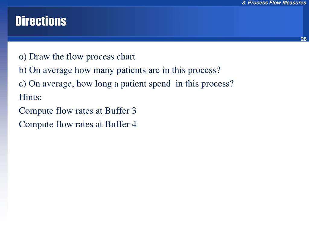This screenshot has width=309, height=231.
Task: Select the Process Flow Measures header text
Action: (x=274, y=2)
